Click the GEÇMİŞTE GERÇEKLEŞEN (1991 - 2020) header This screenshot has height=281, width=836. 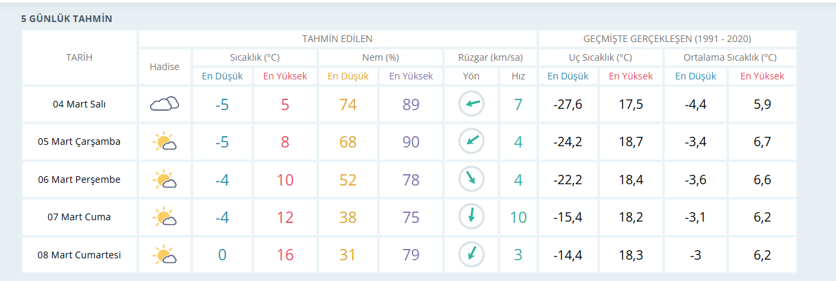coord(667,39)
